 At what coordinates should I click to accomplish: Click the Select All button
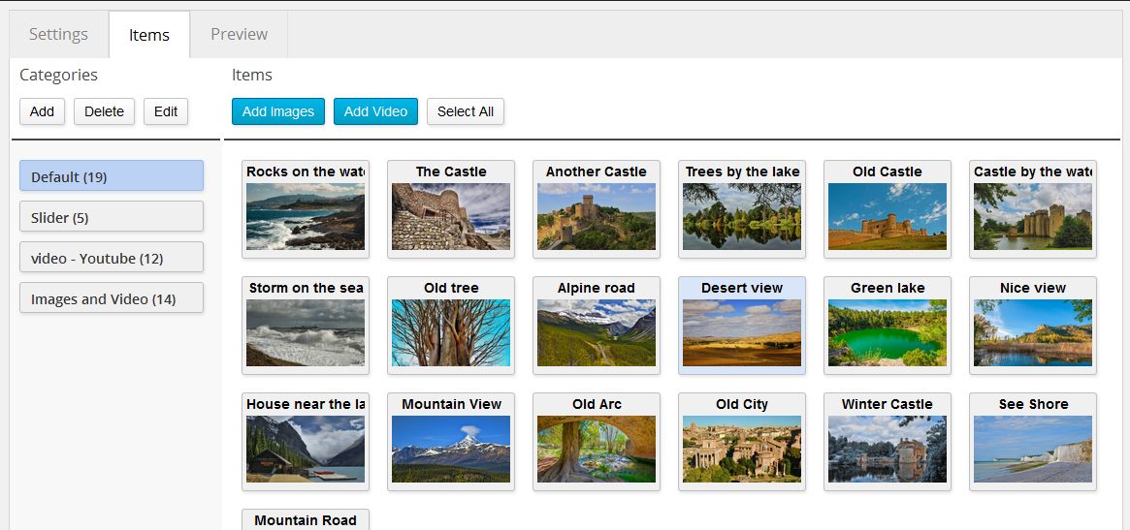coord(466,111)
